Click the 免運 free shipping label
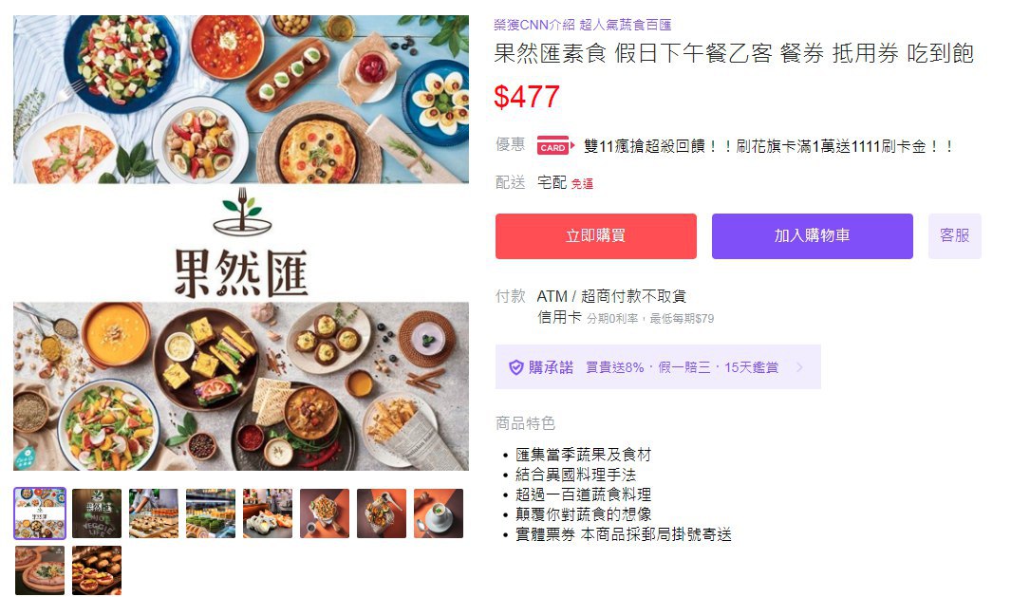The image size is (1011, 597). [582, 184]
